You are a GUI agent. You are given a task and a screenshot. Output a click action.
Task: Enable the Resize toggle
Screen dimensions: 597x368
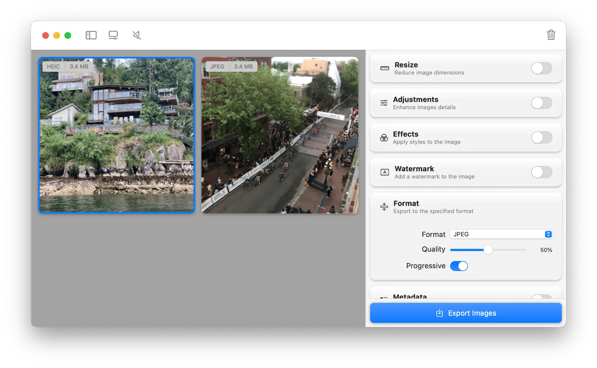click(541, 68)
